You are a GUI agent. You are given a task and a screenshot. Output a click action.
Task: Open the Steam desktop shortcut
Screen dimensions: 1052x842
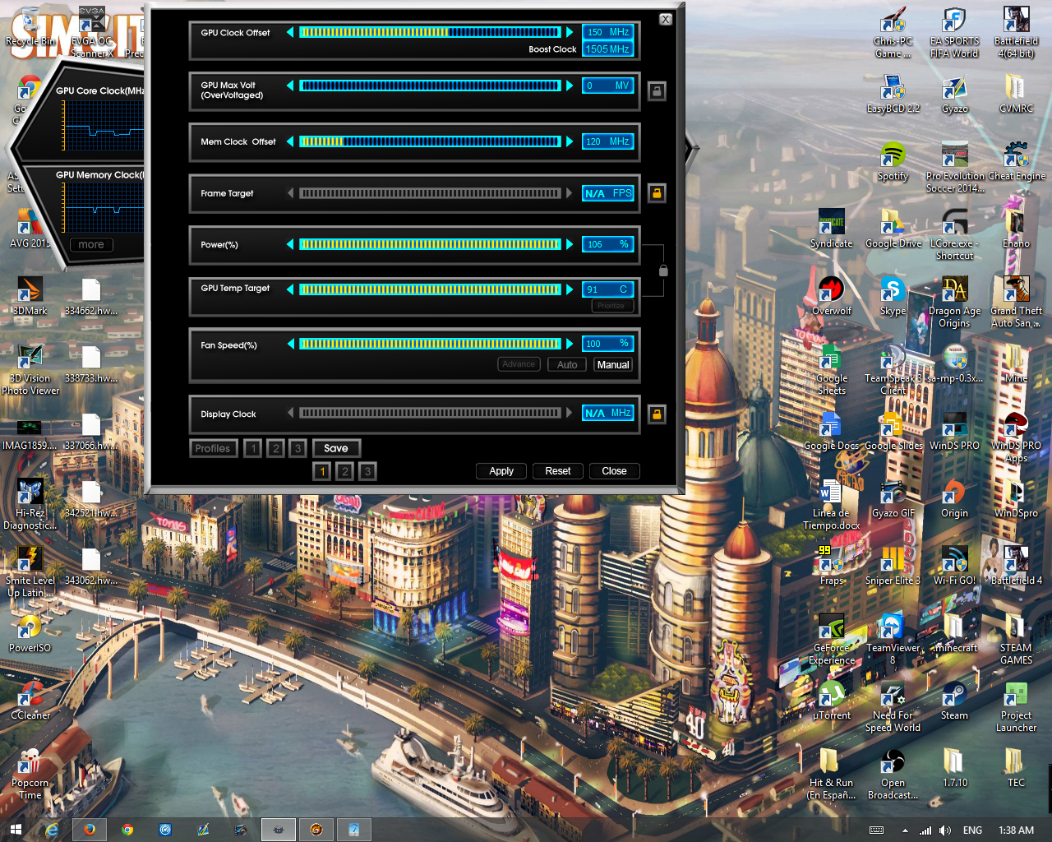[954, 700]
